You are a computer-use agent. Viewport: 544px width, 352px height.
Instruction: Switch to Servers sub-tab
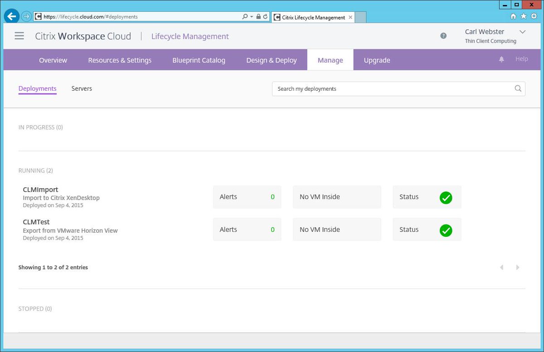82,88
